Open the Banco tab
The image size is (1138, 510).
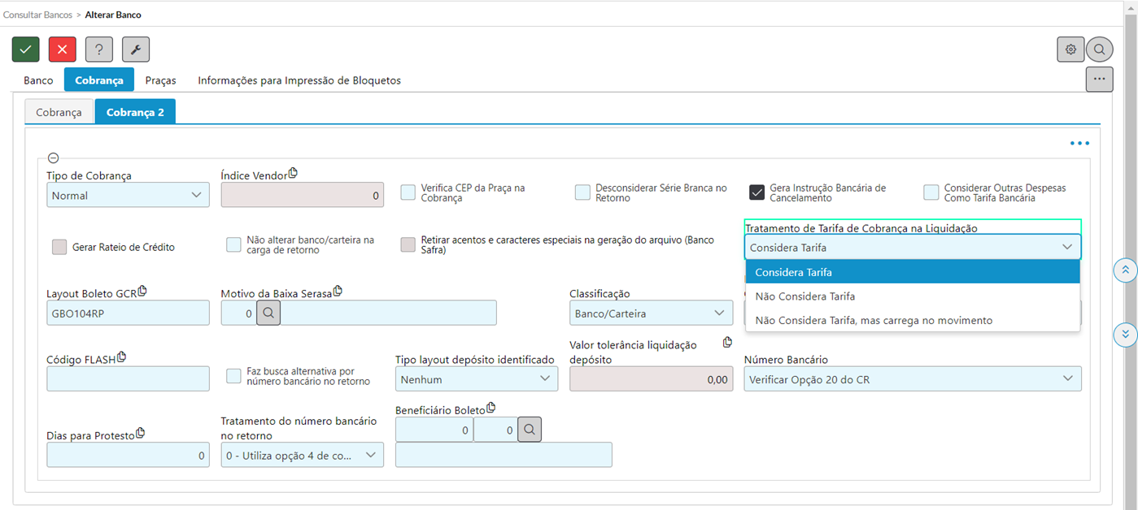click(x=38, y=80)
